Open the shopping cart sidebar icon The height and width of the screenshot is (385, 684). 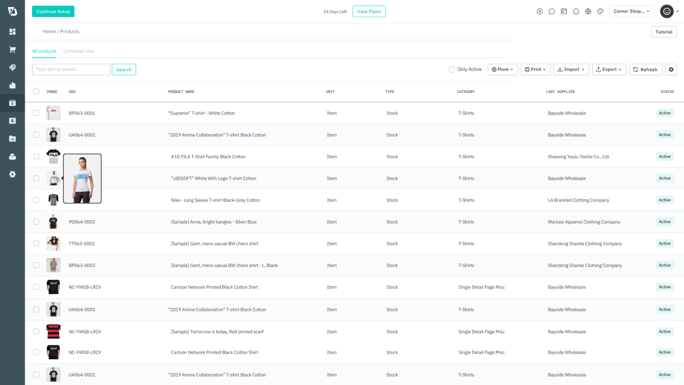(12, 50)
